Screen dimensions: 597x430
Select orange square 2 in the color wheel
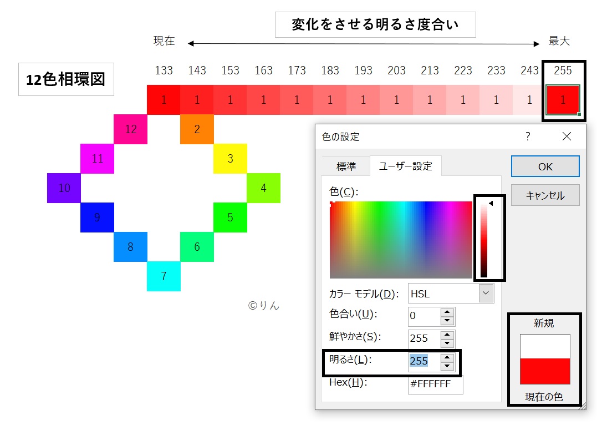pos(197,129)
